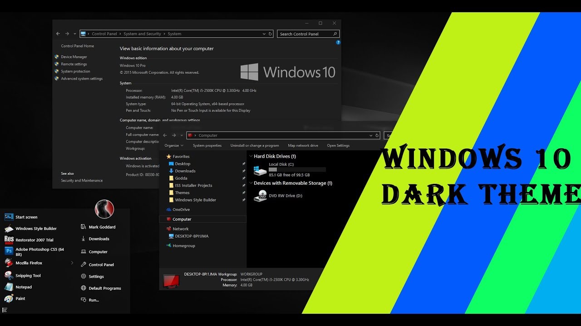
Task: Open System protection link
Action: pyautogui.click(x=75, y=72)
